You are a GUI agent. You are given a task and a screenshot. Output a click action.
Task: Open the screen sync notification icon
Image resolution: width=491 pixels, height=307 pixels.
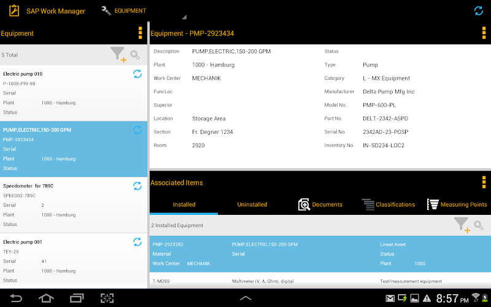coord(403,298)
